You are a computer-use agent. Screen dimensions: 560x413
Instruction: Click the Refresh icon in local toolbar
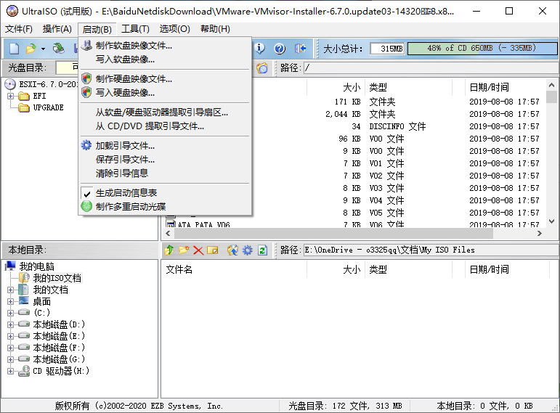tap(262, 250)
